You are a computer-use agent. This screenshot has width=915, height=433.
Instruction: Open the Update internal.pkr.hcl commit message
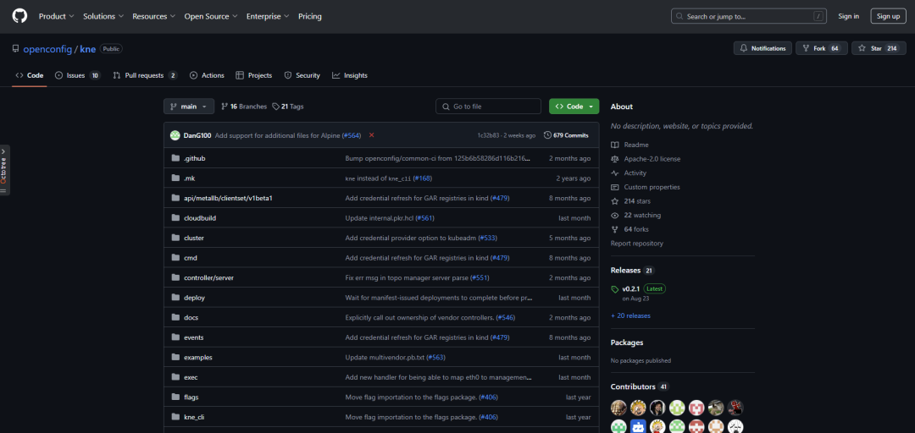click(x=380, y=218)
